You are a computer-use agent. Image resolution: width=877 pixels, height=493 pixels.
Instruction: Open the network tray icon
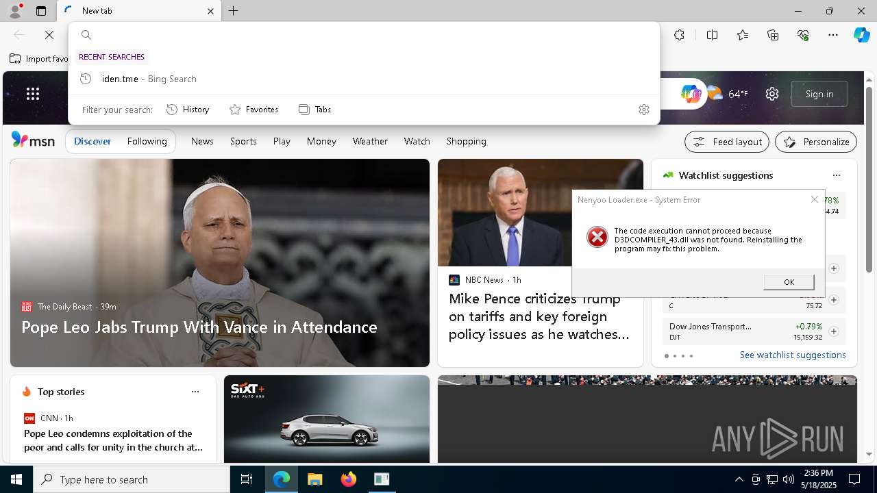click(771, 479)
